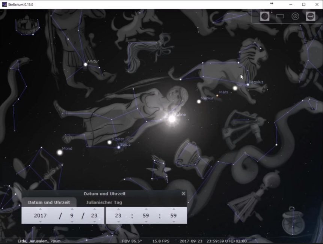Select the Datum und Uhrzeit tab
323x244 pixels.
coord(49,202)
